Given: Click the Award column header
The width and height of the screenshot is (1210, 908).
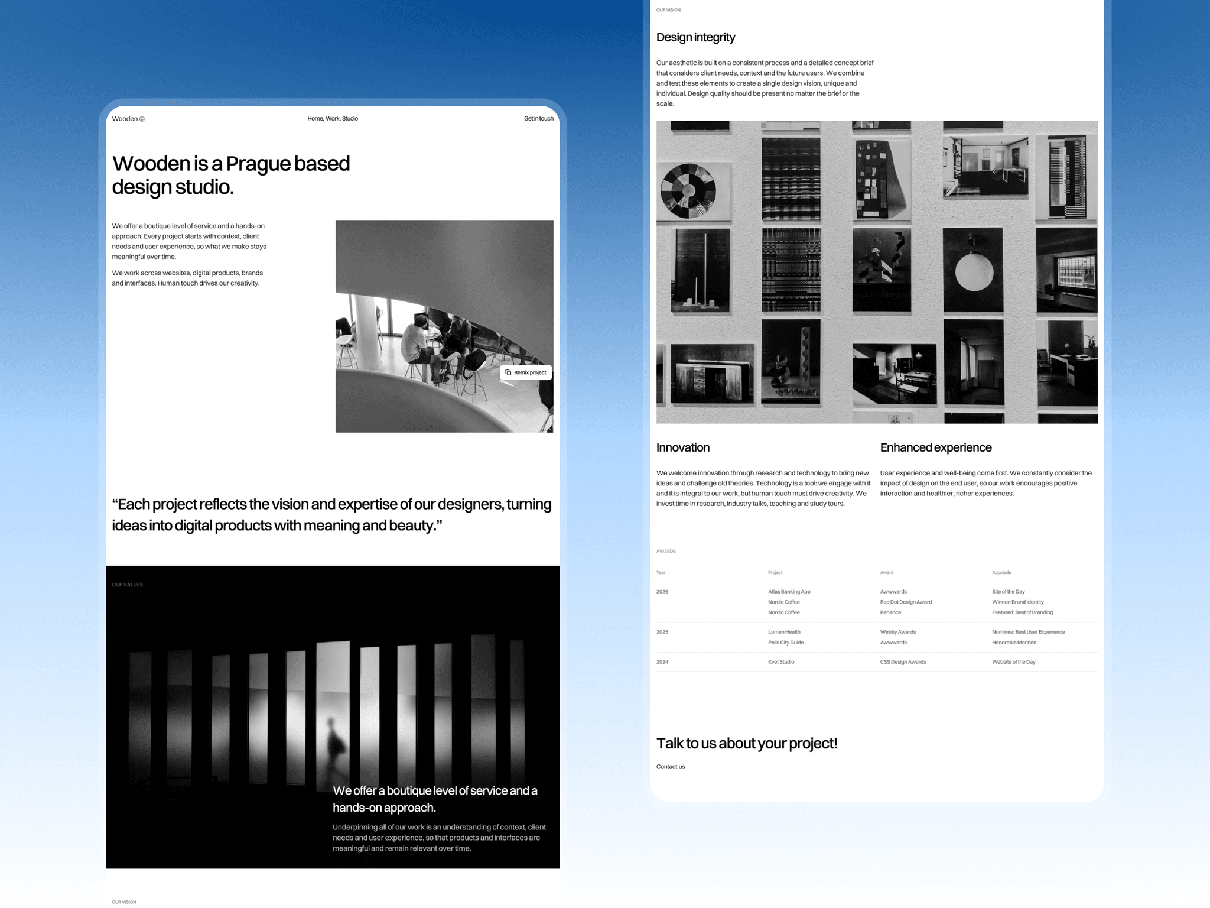Looking at the screenshot, I should [887, 572].
